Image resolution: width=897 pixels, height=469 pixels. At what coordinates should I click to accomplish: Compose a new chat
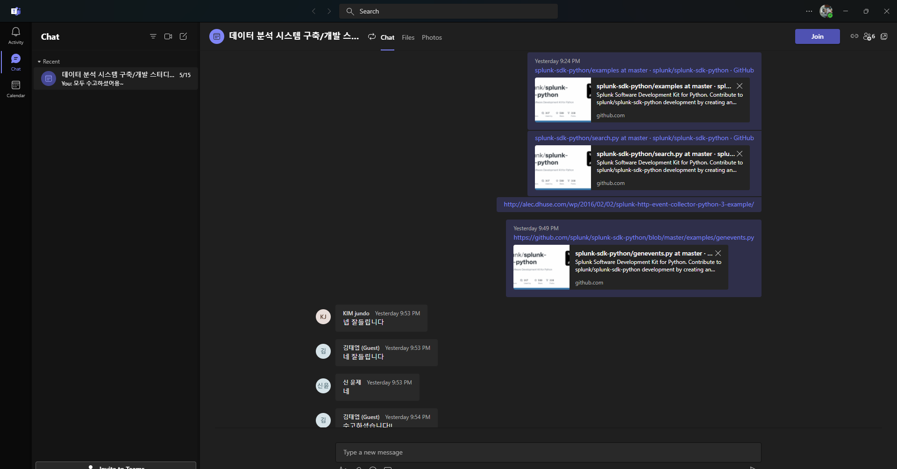(x=183, y=36)
